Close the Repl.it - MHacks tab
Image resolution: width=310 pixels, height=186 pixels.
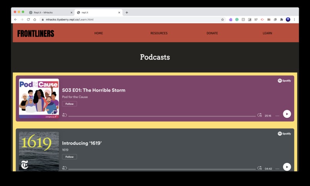tap(72, 12)
